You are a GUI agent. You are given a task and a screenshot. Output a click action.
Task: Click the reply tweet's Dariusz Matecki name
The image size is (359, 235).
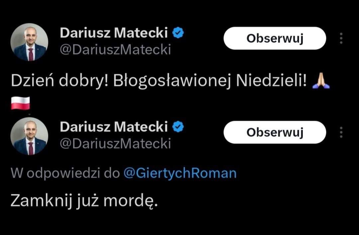(x=114, y=127)
